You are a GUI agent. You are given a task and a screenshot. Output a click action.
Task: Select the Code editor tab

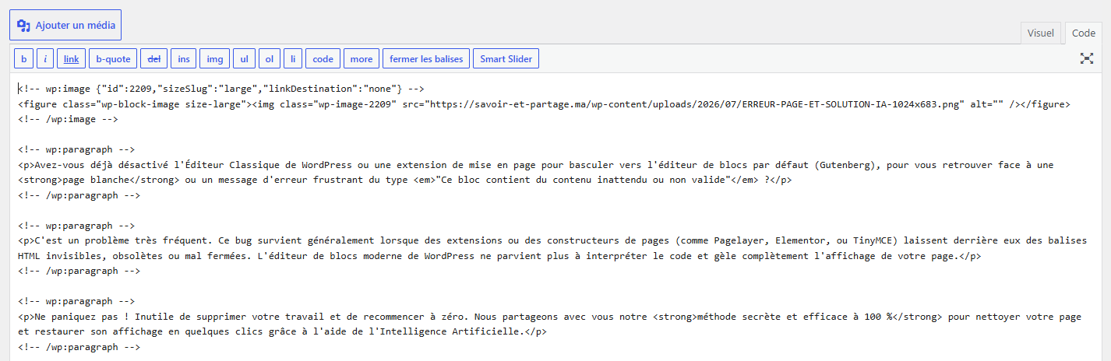1083,33
